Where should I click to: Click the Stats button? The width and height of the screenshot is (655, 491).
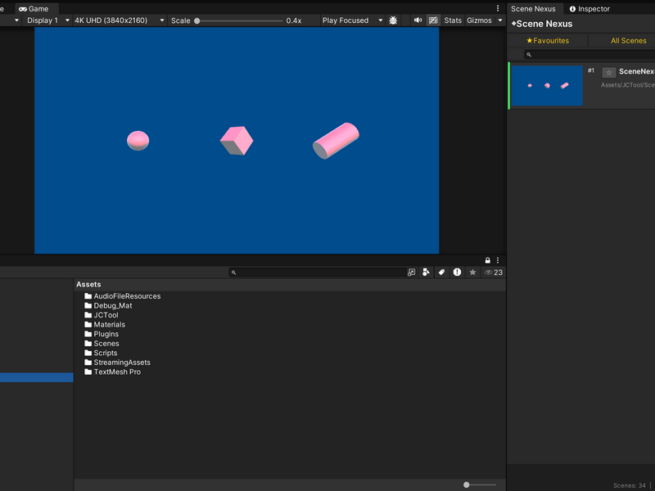(453, 20)
